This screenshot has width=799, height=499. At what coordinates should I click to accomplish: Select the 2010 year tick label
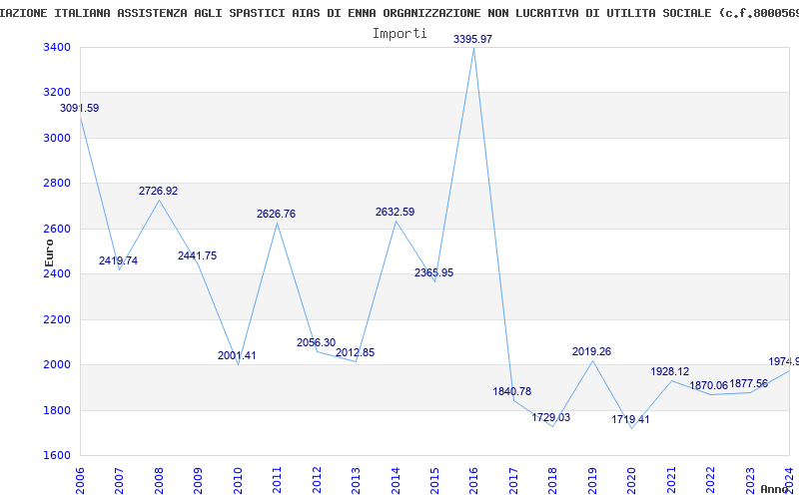pyautogui.click(x=238, y=481)
